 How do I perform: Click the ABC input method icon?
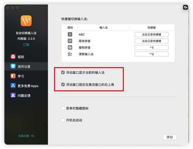tap(70, 34)
